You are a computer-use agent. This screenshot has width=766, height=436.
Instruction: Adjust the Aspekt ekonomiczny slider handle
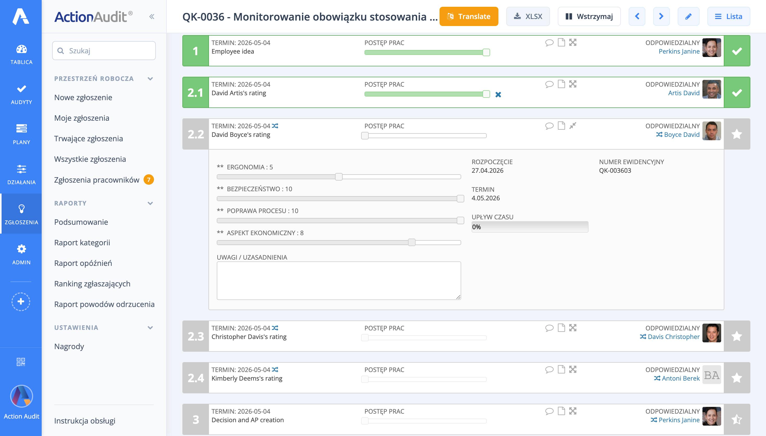coord(412,242)
